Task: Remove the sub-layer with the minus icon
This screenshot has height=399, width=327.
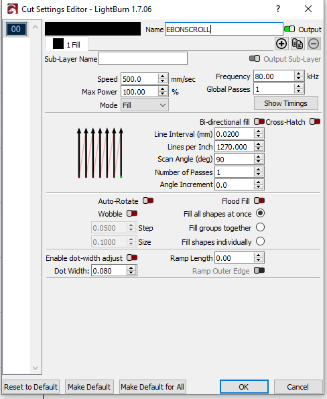Action: pos(314,44)
